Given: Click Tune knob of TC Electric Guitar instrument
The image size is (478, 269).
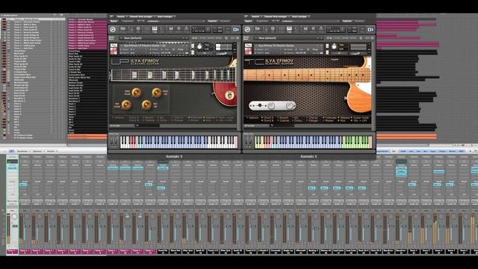Looking at the screenshot, I should coord(334,46).
